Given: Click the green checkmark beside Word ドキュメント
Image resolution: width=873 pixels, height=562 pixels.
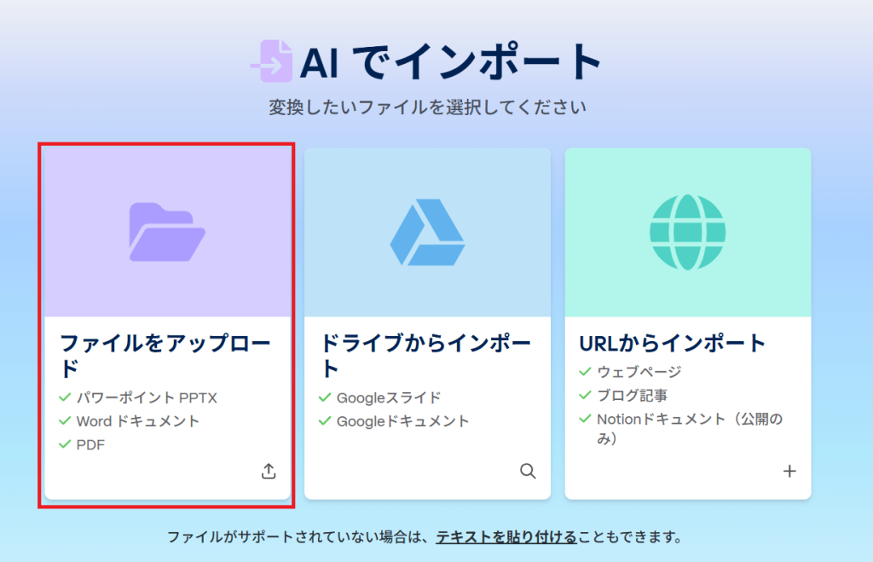Looking at the screenshot, I should coord(65,420).
